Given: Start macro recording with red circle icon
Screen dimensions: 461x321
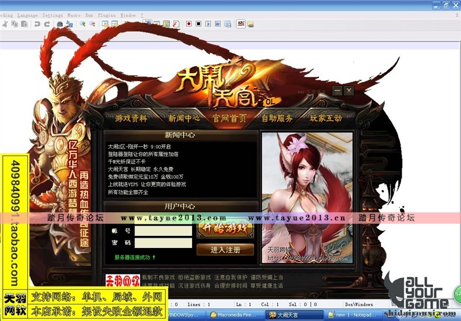Looking at the screenshot, I should [x=188, y=24].
